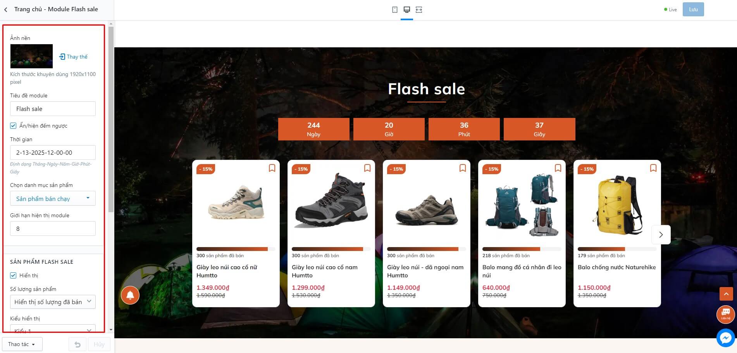The height and width of the screenshot is (353, 737).
Task: Click Thay thế to replace background
Action: (x=73, y=57)
